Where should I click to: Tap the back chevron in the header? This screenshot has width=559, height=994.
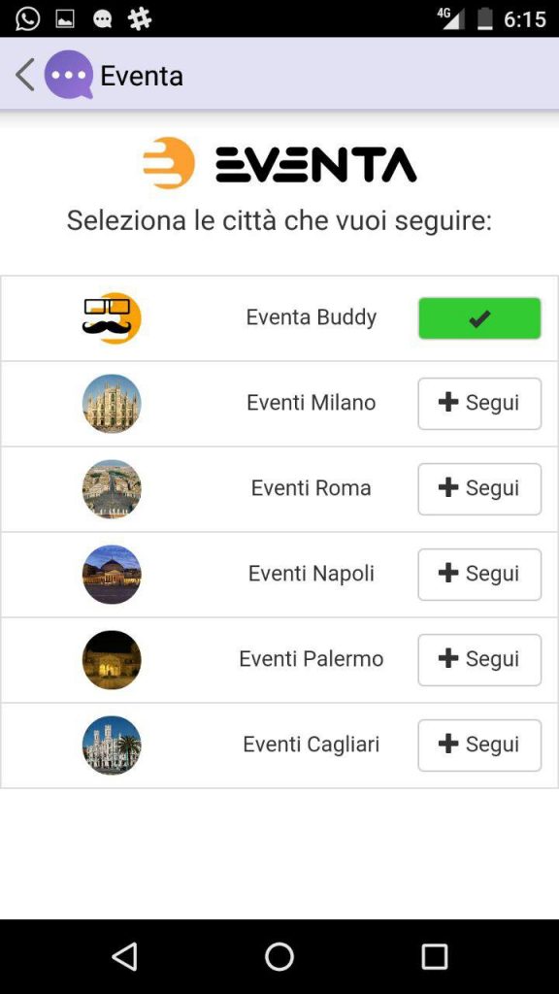23,74
